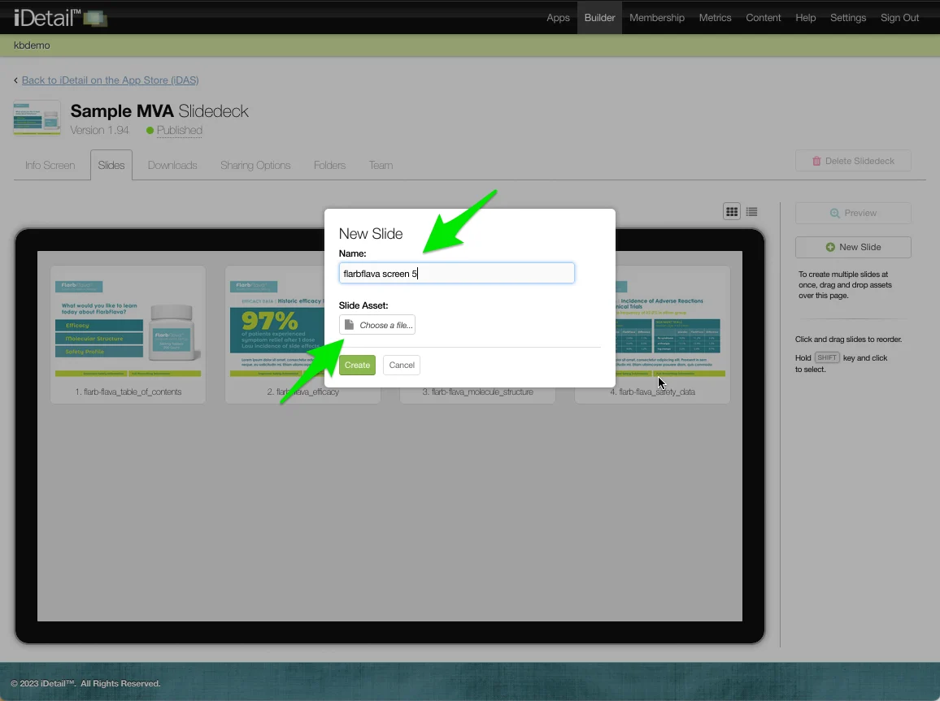Screen dimensions: 940x701
Task: Click Choose a file for Slide Asset
Action: coord(377,325)
